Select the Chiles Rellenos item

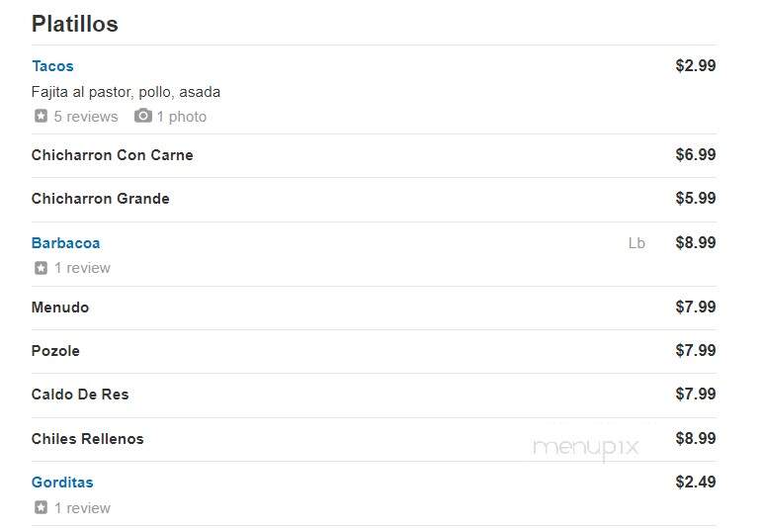click(88, 438)
